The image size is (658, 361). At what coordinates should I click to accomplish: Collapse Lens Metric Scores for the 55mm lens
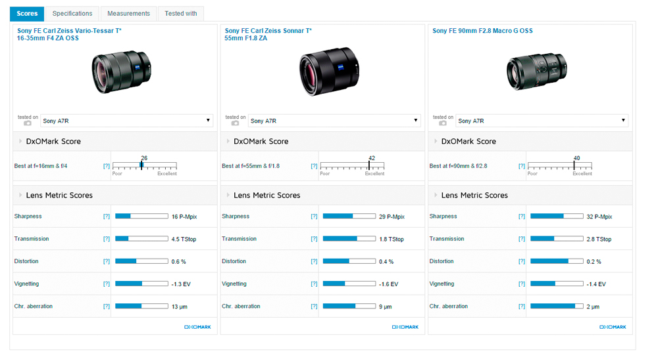coord(228,196)
